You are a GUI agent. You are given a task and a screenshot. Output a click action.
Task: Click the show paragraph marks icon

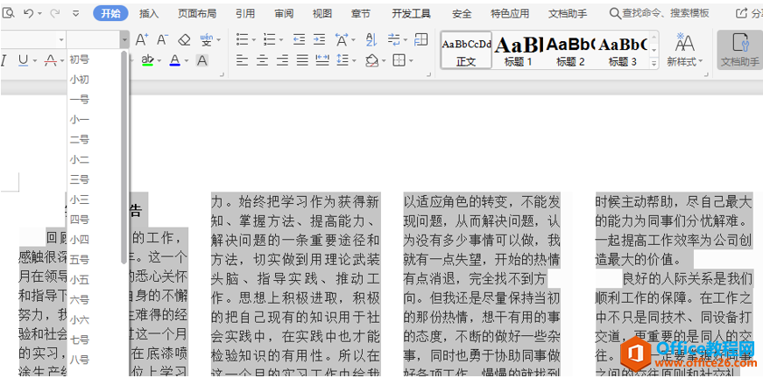coord(394,39)
